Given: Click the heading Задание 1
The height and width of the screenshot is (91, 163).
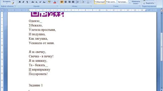Looking at the screenshot, I should 36,85.
